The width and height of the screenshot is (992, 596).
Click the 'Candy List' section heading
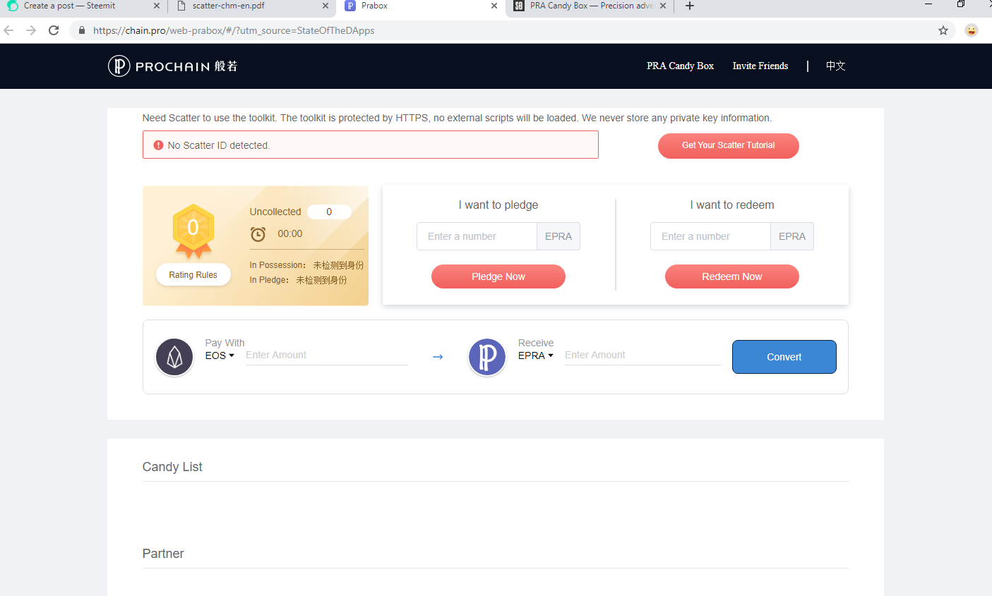172,467
